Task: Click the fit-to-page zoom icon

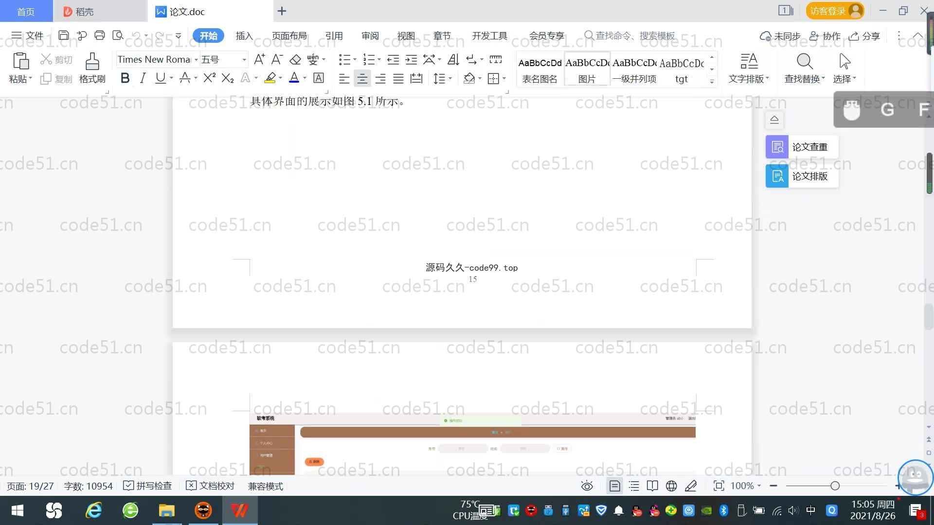Action: pos(718,486)
